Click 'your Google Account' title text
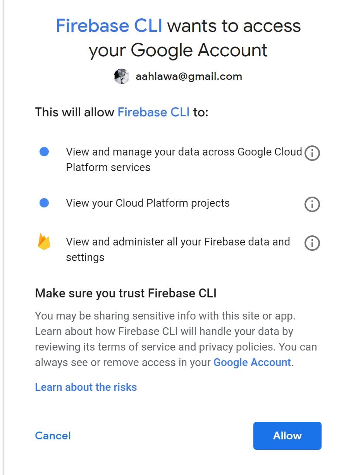The height and width of the screenshot is (475, 351). coord(178,50)
